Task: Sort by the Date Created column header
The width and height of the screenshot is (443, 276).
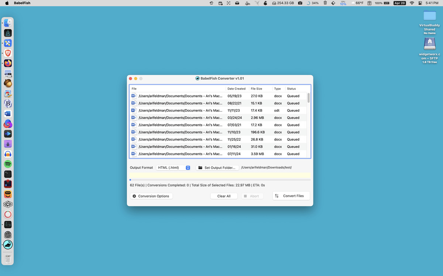Action: (237, 89)
